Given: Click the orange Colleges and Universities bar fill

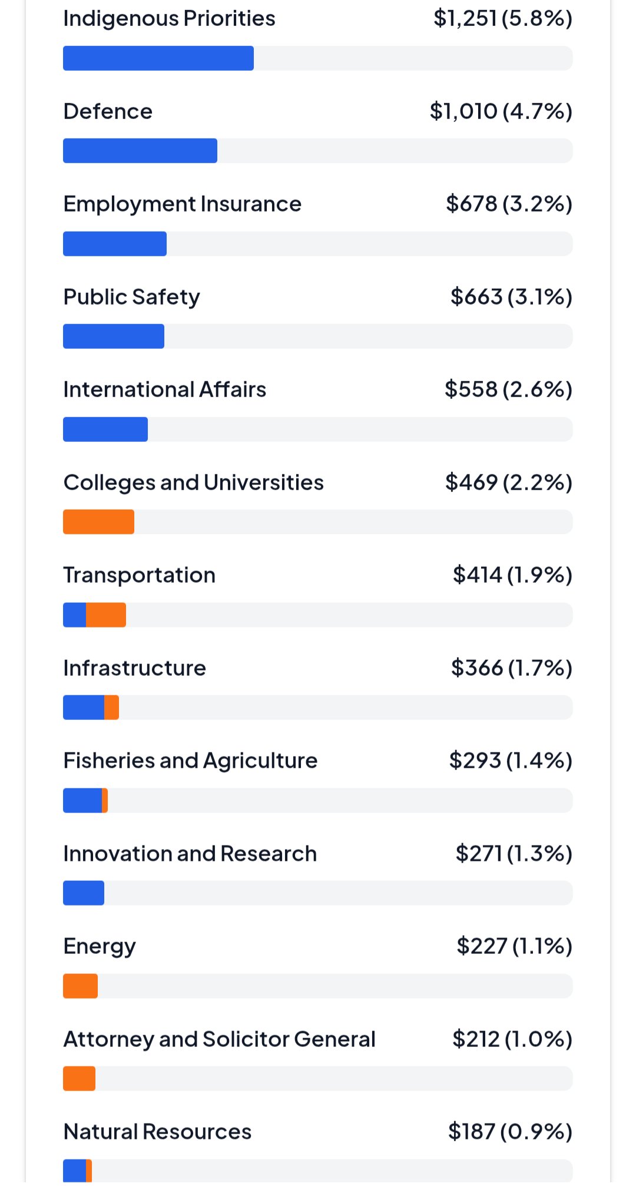Looking at the screenshot, I should tap(98, 522).
